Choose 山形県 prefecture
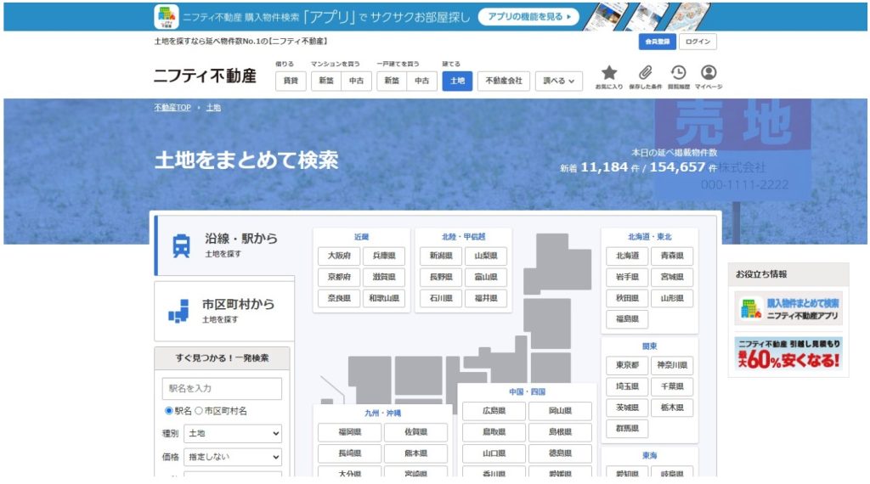This screenshot has height=484, width=870. [x=672, y=298]
